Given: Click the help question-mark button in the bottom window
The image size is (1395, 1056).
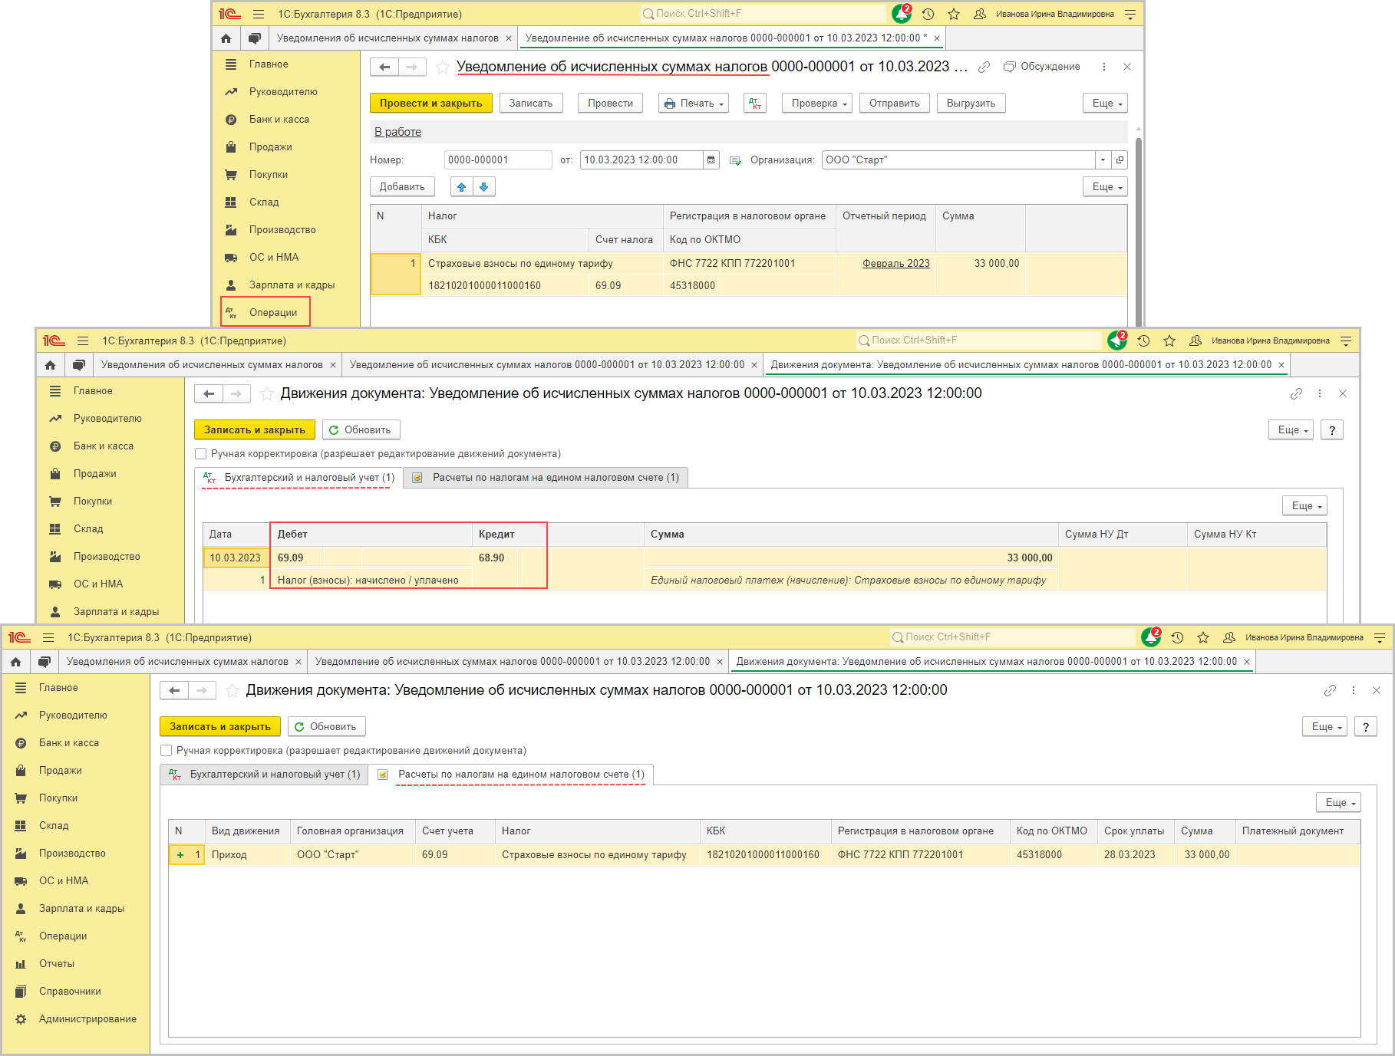Looking at the screenshot, I should point(1366,727).
